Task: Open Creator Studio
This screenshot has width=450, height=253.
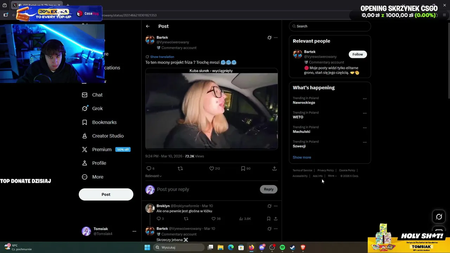Action: (103, 136)
